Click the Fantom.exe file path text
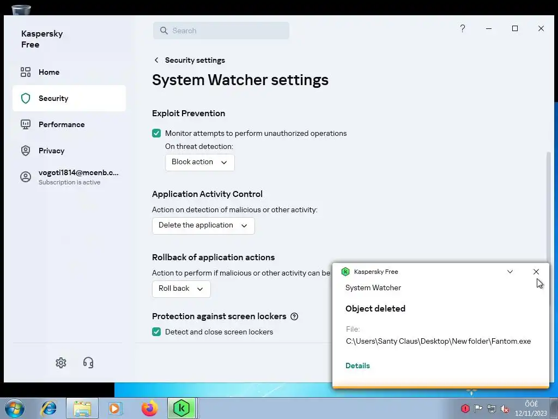The image size is (558, 419). point(439,342)
